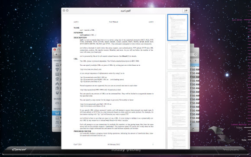The height and width of the screenshot is (157, 251).
Task: Show the page 4 thumbnail
Action: [x=177, y=114]
